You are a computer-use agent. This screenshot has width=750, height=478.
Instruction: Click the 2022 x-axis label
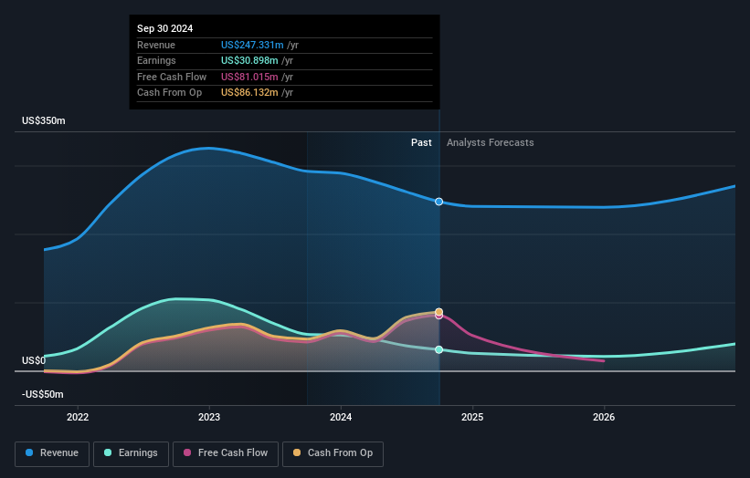[78, 417]
